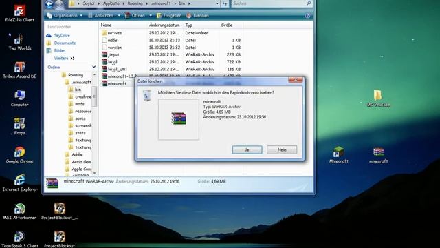Open TeamSpeak 3 Client desktop icon
This screenshot has height=248, width=440.
20,239
